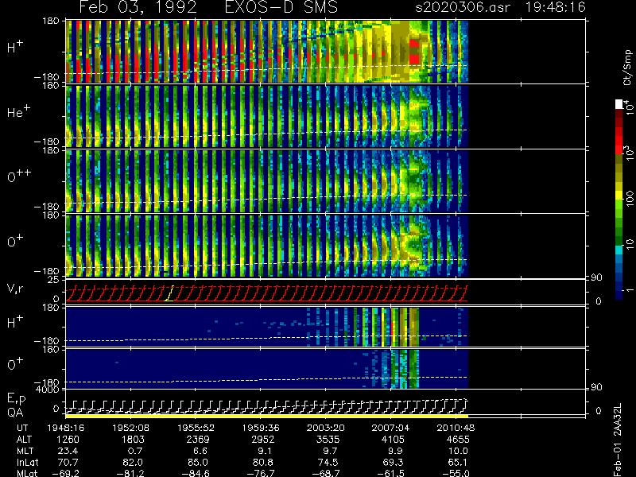Click the red segment of the colorbar
Screen dimensions: 636x477
click(x=619, y=141)
